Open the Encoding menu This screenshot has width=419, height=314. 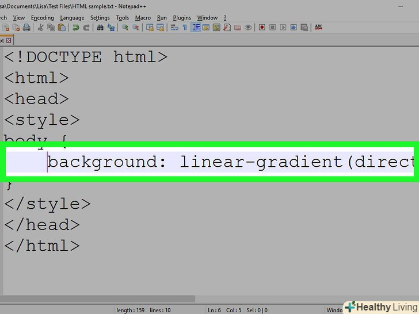coord(43,18)
